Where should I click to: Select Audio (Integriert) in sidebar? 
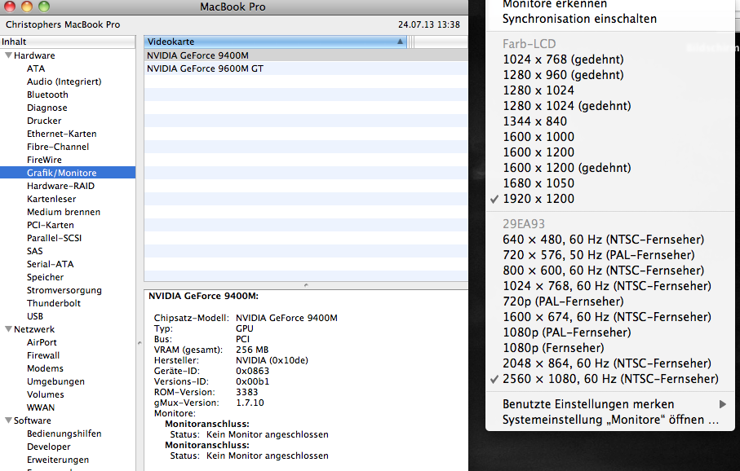click(x=64, y=81)
